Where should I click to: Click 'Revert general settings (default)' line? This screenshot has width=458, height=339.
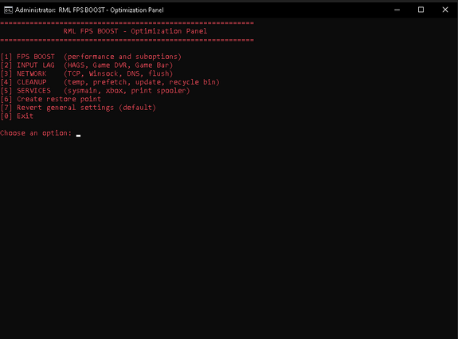click(78, 108)
